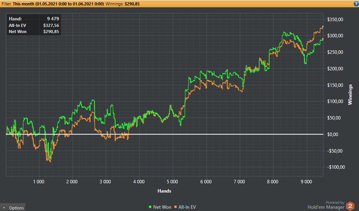Screen dimensions: 359x211
Task: Click the All-In EV $327,56 info row
Action: 34,26
